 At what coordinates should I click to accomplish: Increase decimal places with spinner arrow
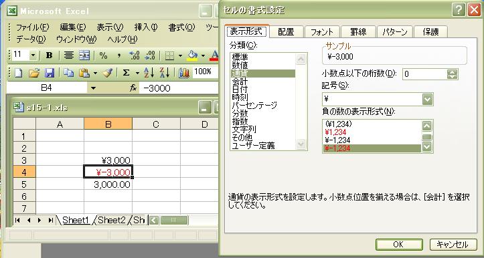453,72
